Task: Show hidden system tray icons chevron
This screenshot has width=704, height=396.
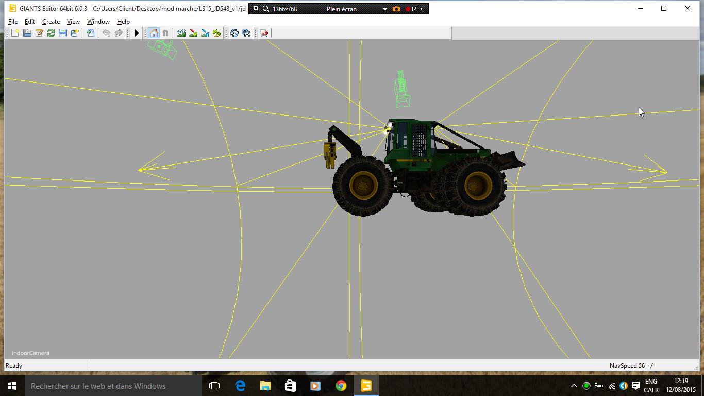Action: tap(574, 386)
